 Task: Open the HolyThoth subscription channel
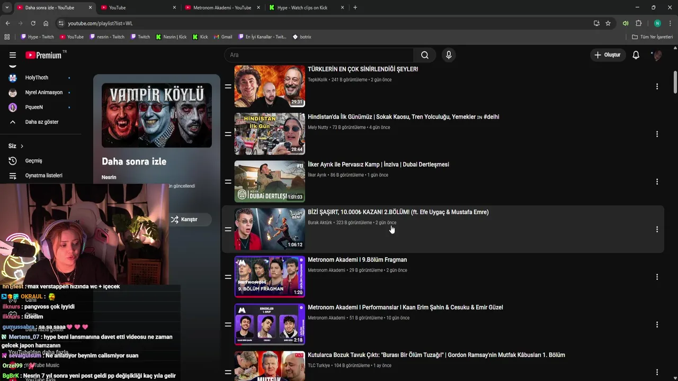pyautogui.click(x=37, y=78)
